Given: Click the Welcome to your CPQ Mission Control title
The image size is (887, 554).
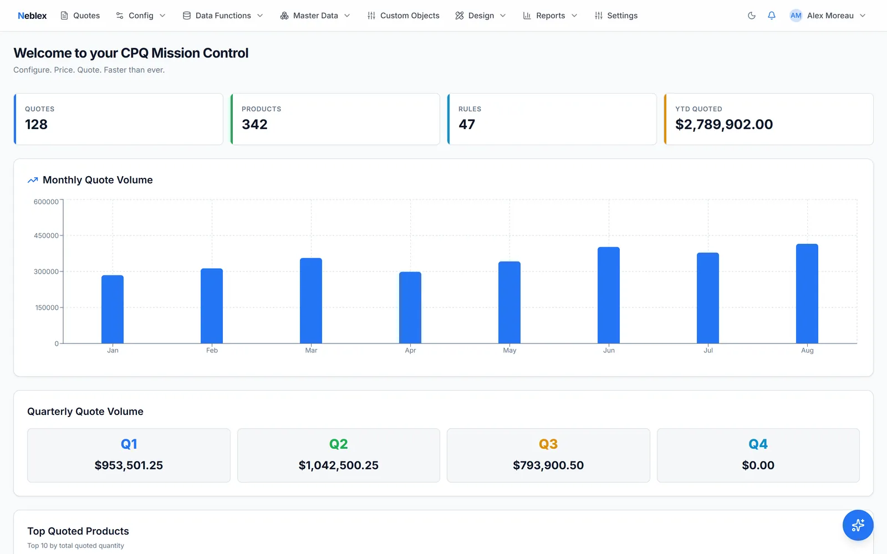Looking at the screenshot, I should 131,53.
